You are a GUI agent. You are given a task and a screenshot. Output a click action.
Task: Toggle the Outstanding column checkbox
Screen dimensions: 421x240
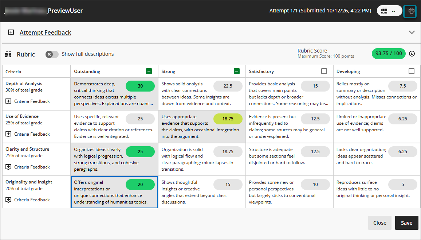pos(149,71)
